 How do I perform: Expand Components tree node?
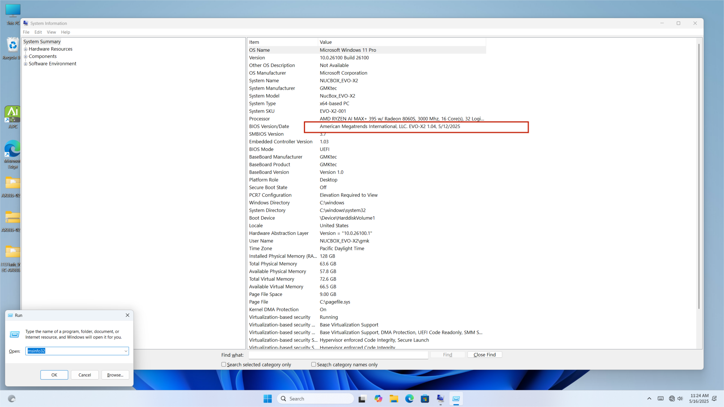point(26,56)
